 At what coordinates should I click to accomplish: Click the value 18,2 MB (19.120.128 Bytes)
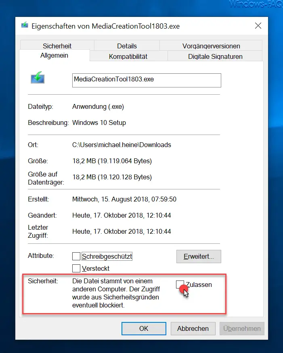pyautogui.click(x=112, y=177)
